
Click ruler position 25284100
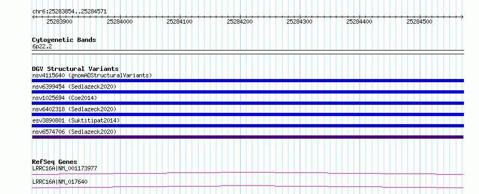click(x=179, y=21)
